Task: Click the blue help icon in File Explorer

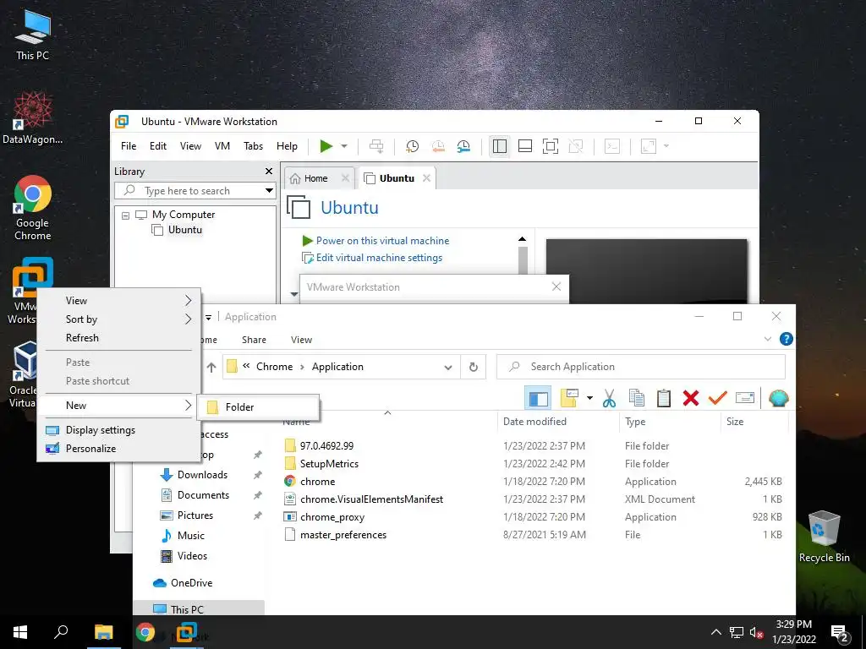Action: [786, 339]
